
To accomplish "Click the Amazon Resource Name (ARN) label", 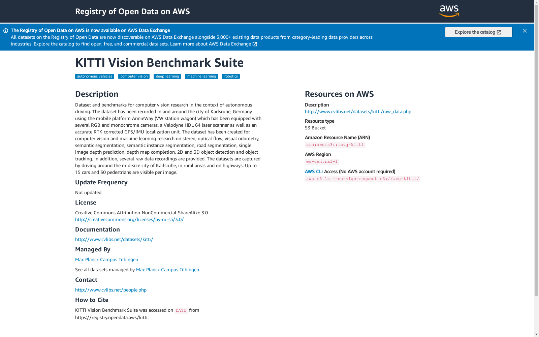I will pyautogui.click(x=338, y=137).
